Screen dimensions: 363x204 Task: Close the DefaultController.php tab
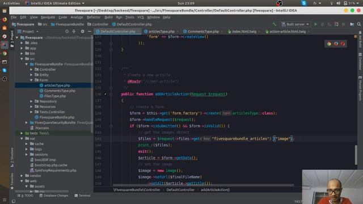138,32
